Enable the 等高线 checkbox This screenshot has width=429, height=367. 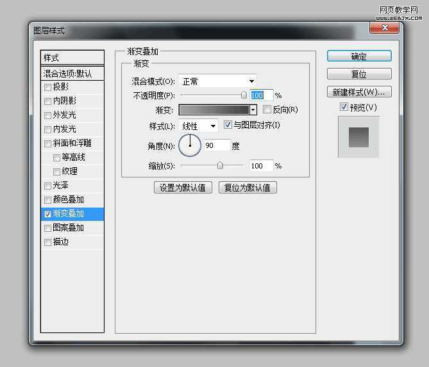(x=56, y=158)
